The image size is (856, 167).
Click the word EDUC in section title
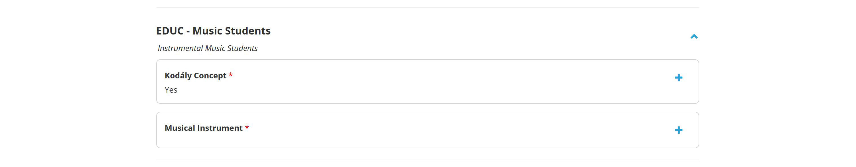point(170,30)
